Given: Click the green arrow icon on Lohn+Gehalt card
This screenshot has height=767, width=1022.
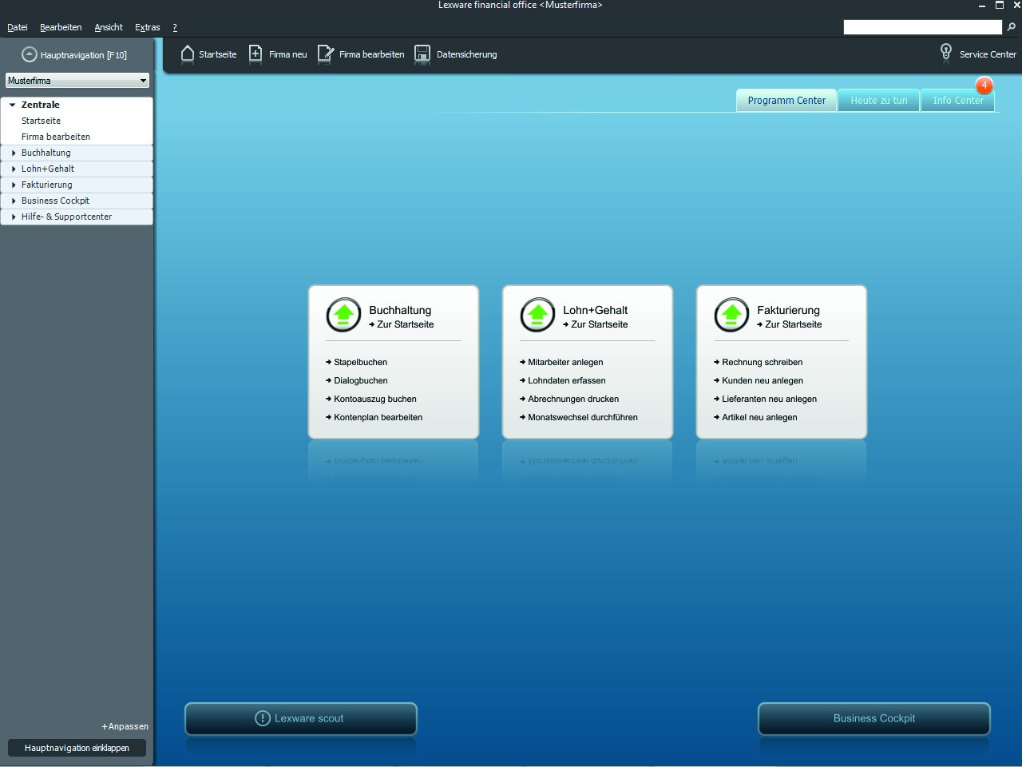Looking at the screenshot, I should (x=537, y=316).
